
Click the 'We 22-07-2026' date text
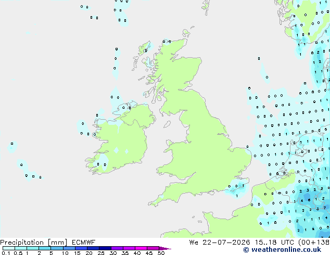(220, 243)
